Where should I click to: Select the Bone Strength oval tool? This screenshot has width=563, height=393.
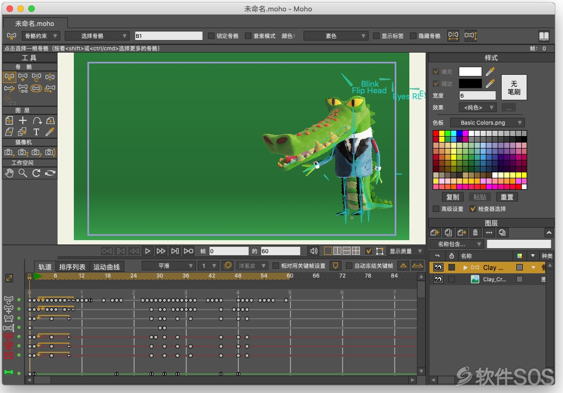36,88
